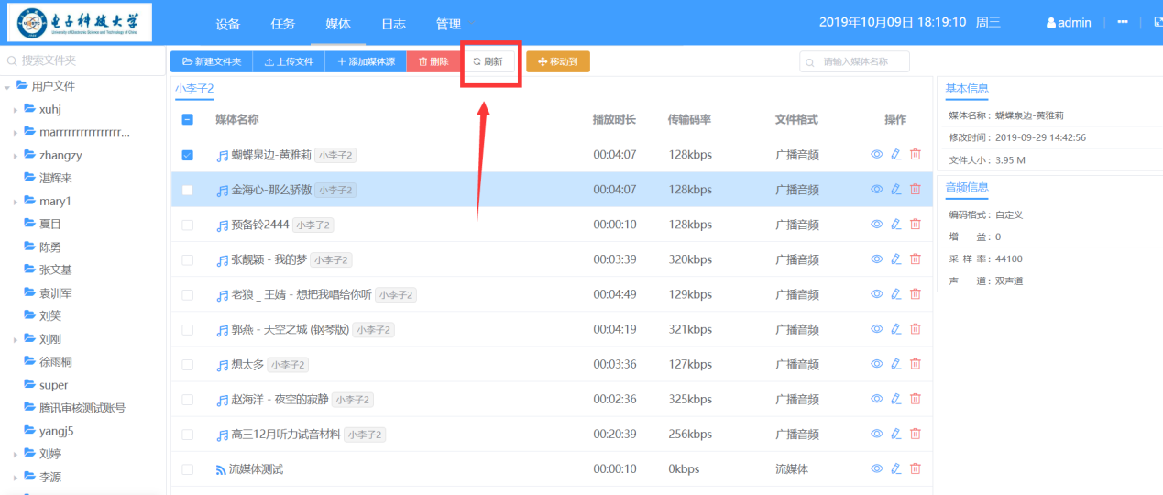This screenshot has width=1163, height=495.
Task: Toggle the select-all checkbox in table header
Action: click(188, 119)
